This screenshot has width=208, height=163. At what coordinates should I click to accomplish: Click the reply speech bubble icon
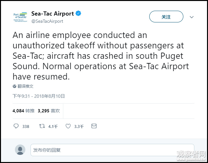(x=16, y=126)
